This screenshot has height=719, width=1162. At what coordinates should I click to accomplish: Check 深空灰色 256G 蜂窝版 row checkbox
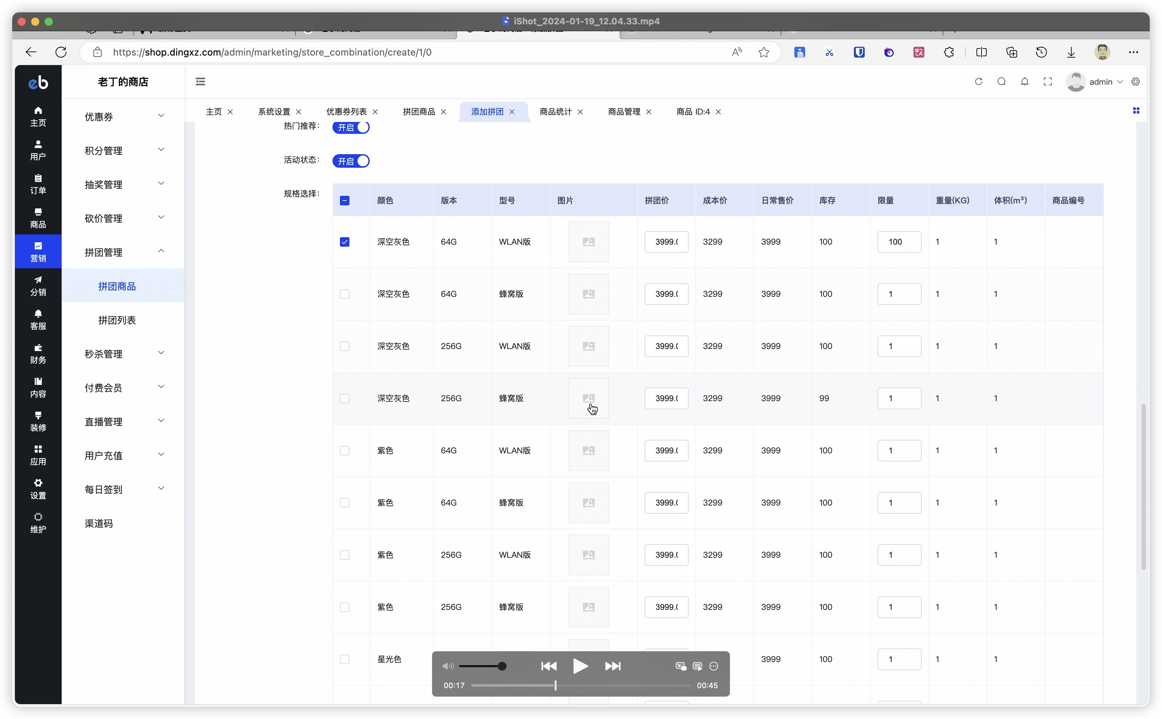coord(345,398)
